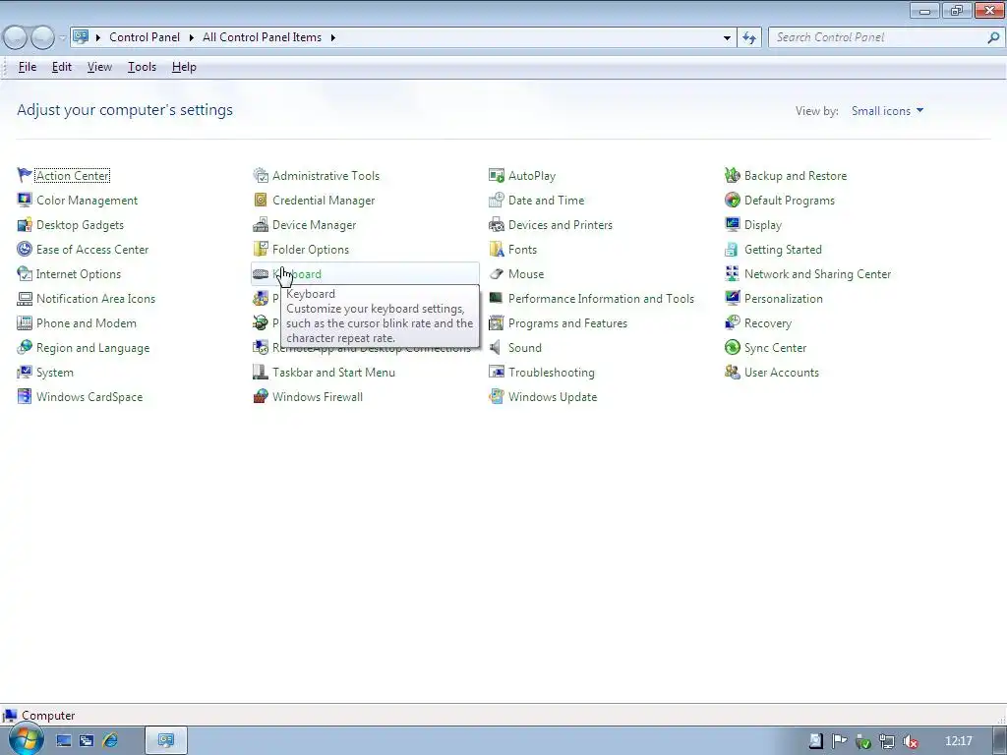
Task: Click the Windows Firewall icon
Action: click(260, 397)
